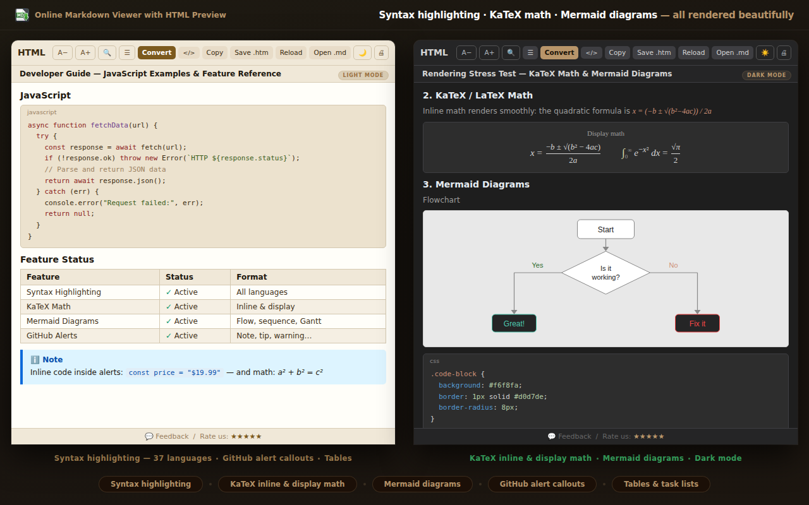
Task: Click the Feedback speech-bubble icon in the left footer
Action: (x=149, y=436)
